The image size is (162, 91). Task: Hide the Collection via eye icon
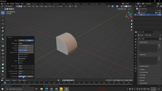[x=158, y=13]
